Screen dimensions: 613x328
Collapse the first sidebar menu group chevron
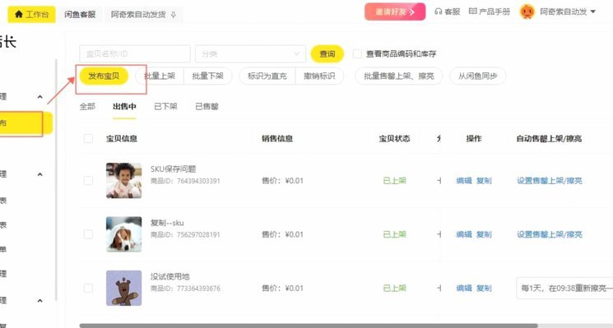39,97
